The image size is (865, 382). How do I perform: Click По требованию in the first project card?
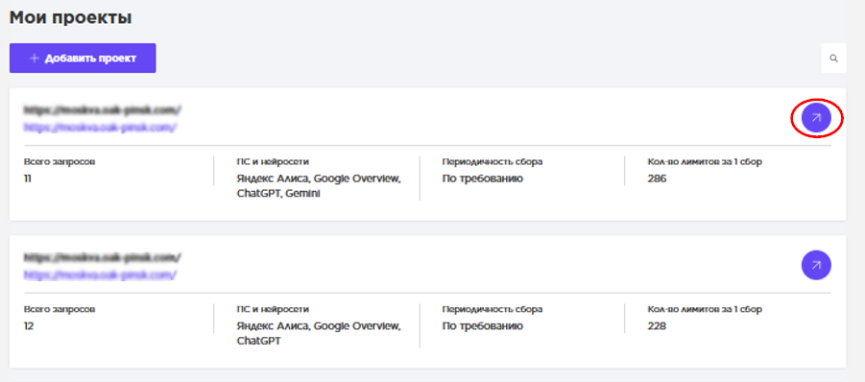[x=482, y=179]
